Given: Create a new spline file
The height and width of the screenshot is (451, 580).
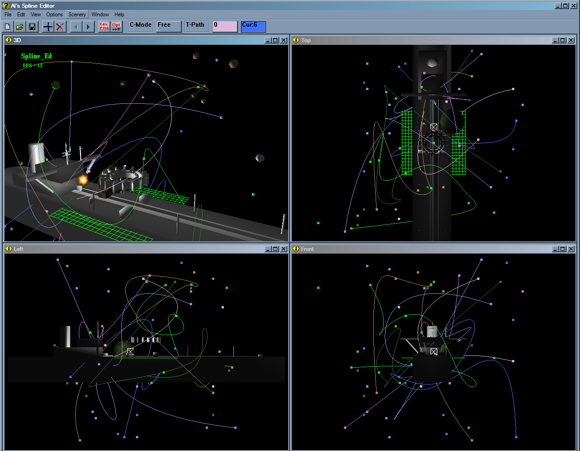Looking at the screenshot, I should (7, 26).
